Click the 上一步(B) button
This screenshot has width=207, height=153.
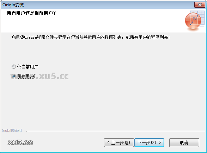click(x=119, y=142)
